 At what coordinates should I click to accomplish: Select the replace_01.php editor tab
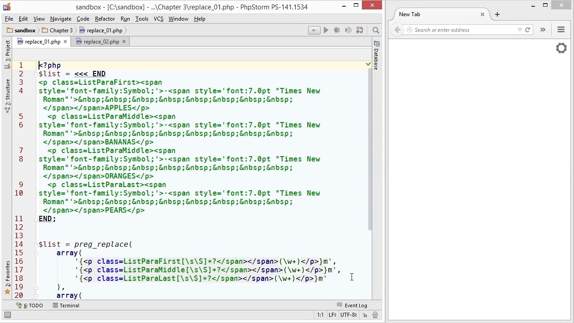(43, 42)
